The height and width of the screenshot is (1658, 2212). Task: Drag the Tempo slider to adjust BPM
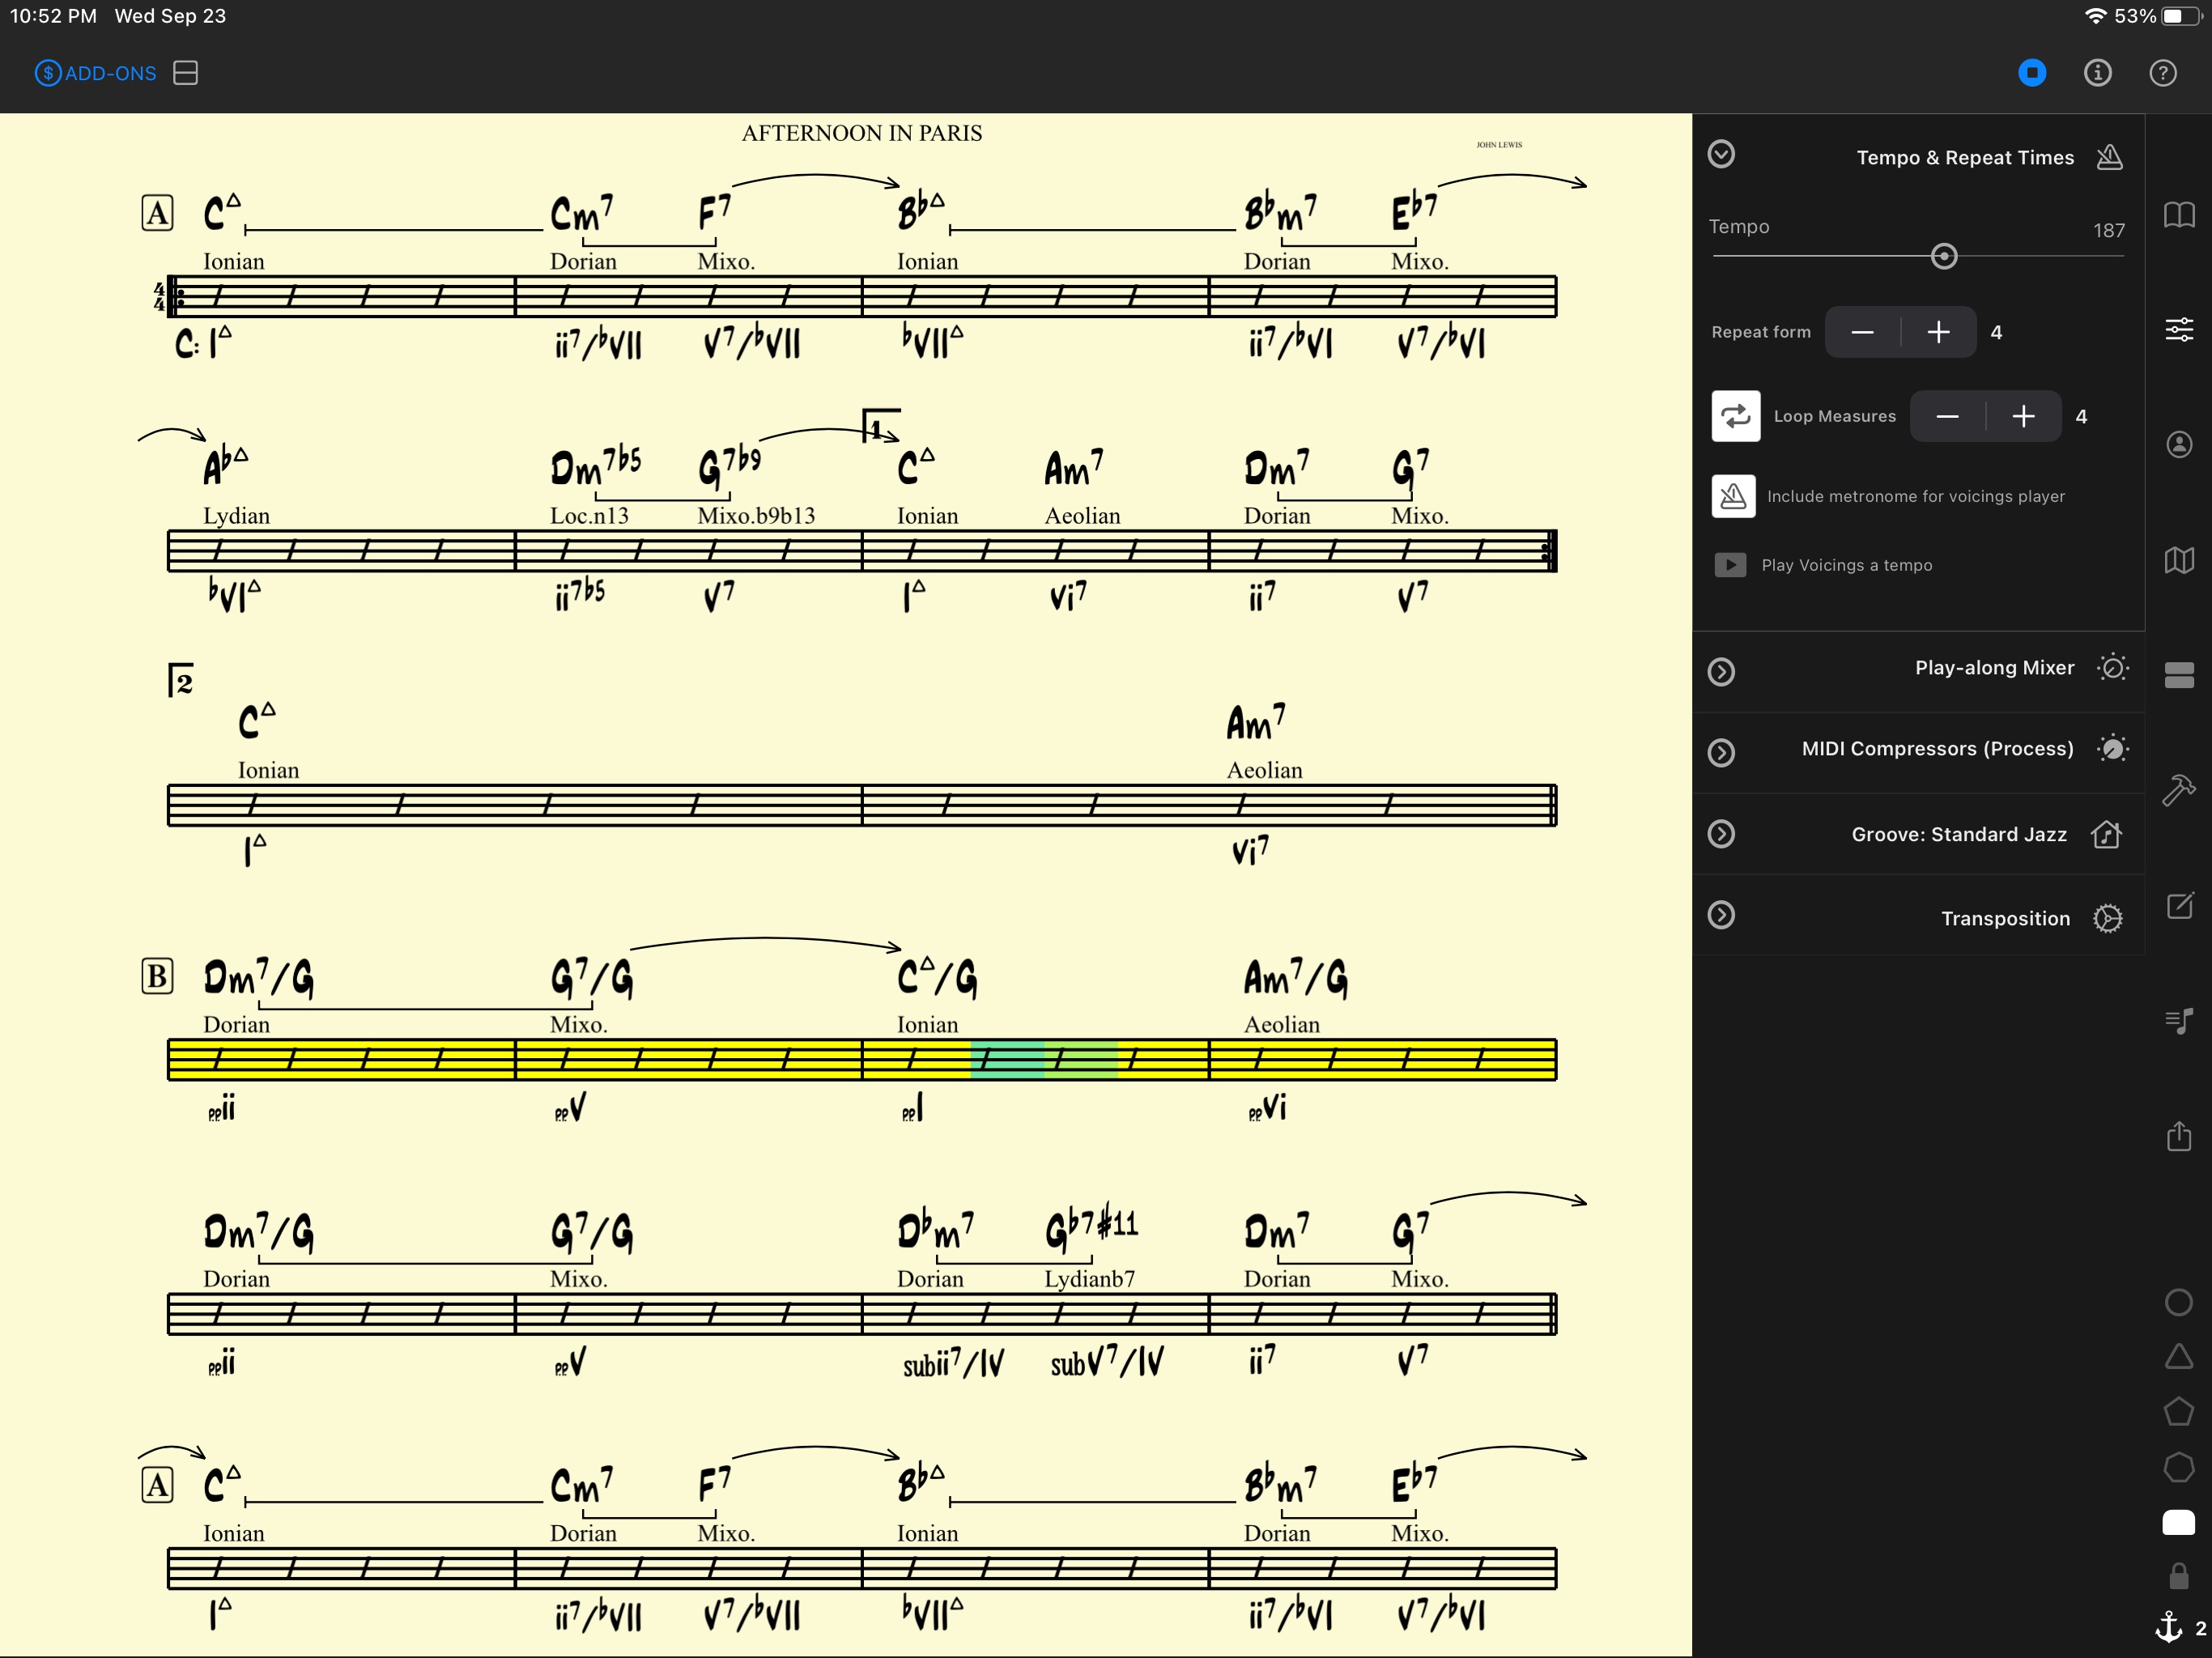click(x=1940, y=256)
